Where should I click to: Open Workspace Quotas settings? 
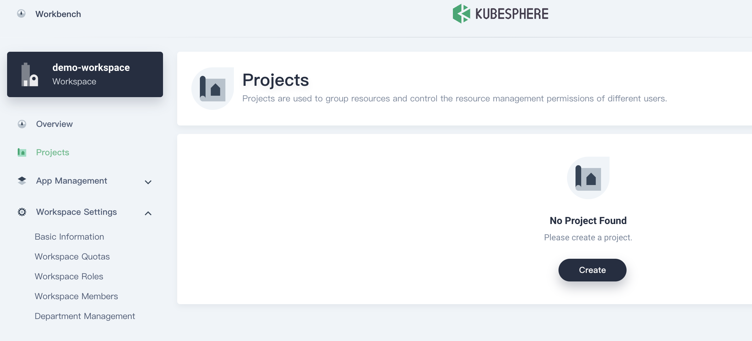[x=72, y=256]
